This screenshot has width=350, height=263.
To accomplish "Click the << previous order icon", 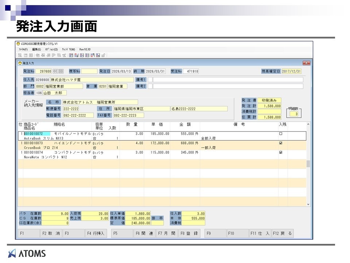I will tap(55, 71).
